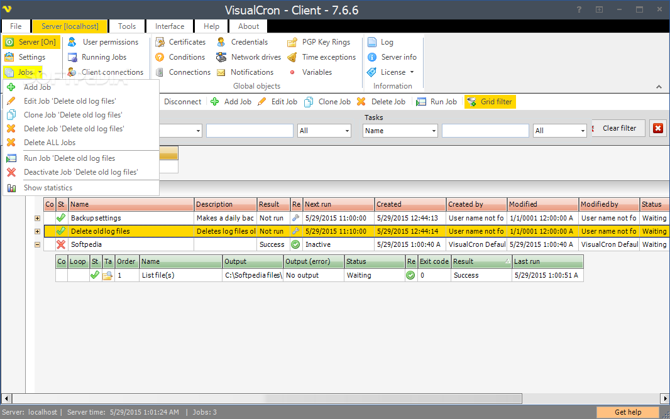The width and height of the screenshot is (670, 419).
Task: Click the Server [On] icon
Action: [9, 42]
